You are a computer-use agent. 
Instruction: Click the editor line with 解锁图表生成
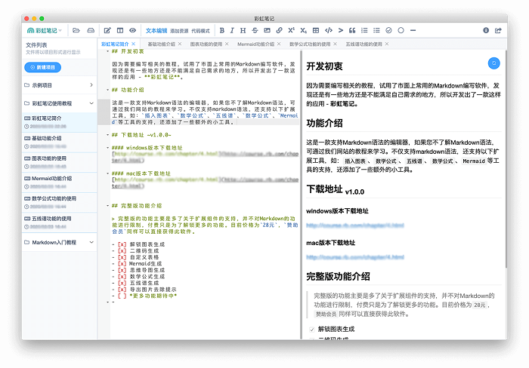[138, 244]
